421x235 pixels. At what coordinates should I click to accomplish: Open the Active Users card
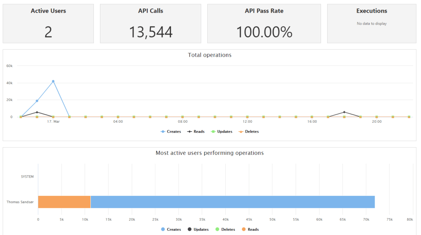48,24
